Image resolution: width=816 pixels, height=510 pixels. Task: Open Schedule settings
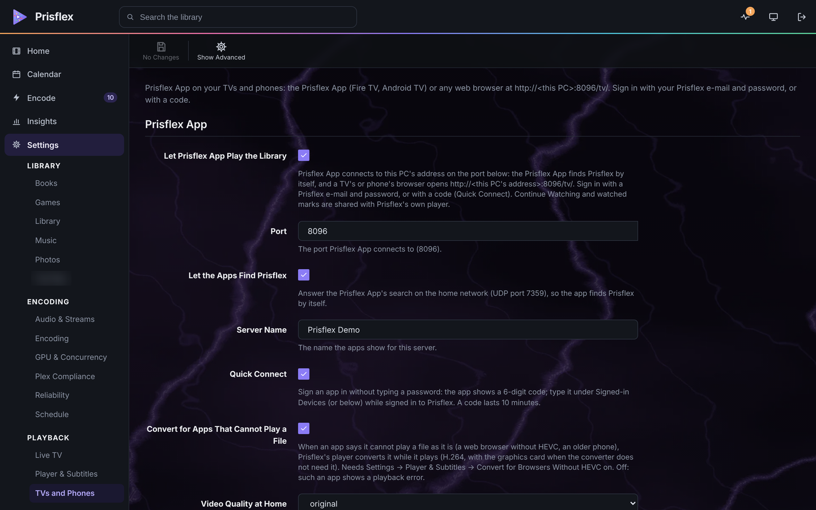[52, 414]
